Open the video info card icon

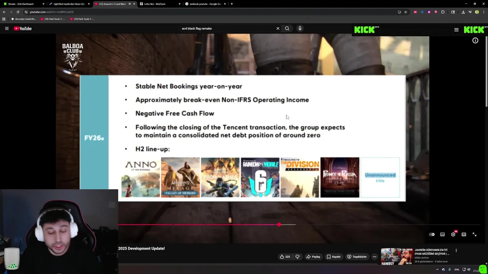tap(475, 40)
